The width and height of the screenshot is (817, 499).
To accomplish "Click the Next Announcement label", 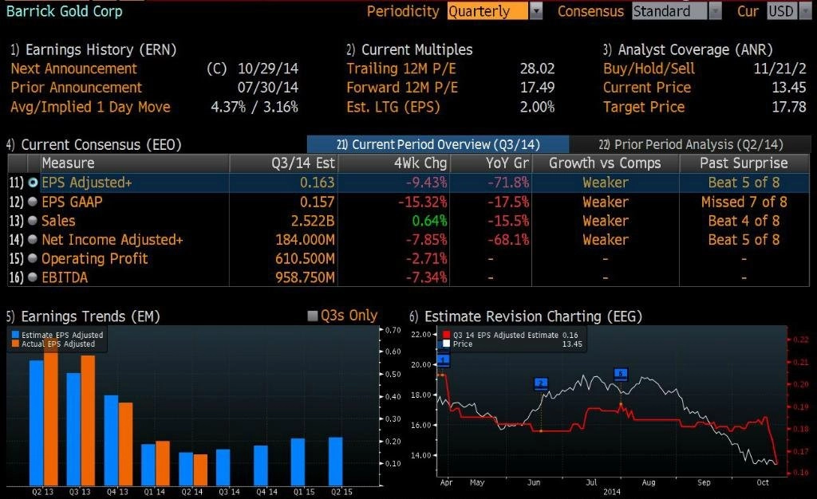I will click(x=74, y=69).
